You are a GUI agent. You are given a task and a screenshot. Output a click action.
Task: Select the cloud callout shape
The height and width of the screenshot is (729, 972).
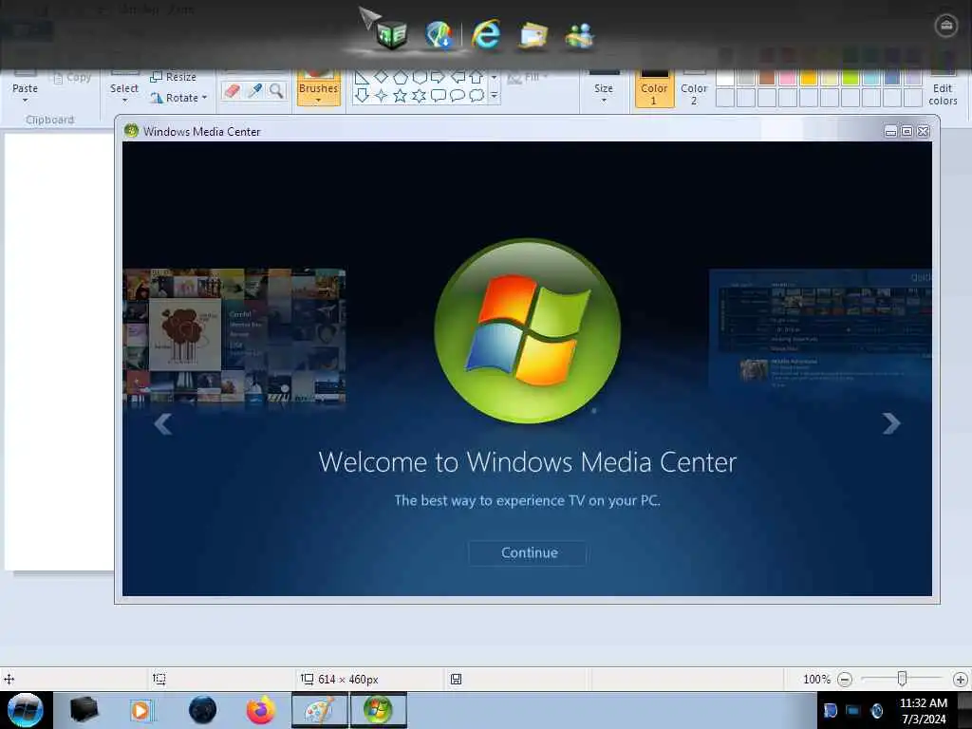coord(477,96)
